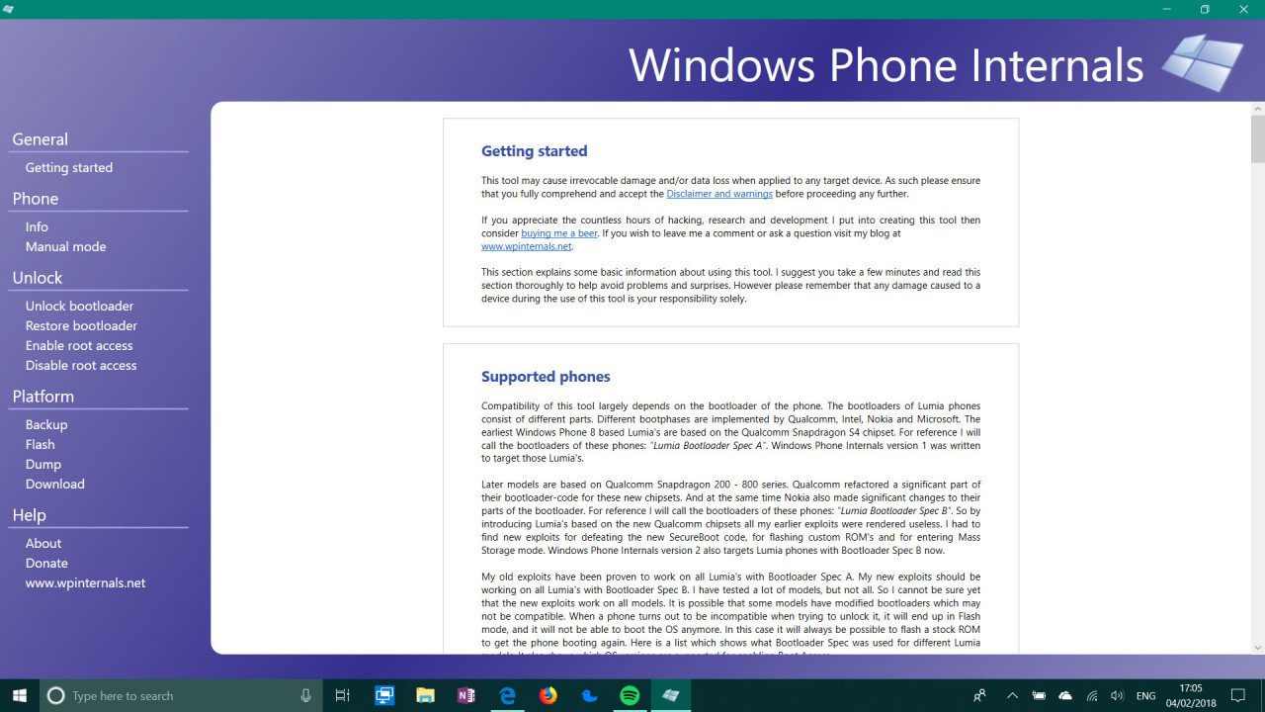Image resolution: width=1265 pixels, height=712 pixels.
Task: Select Dump in Platform section
Action: pos(43,464)
